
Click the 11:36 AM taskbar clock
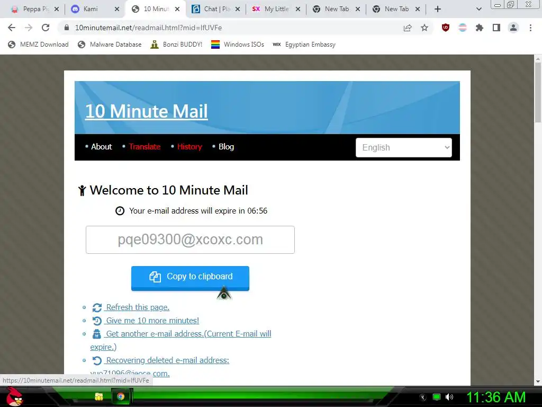495,397
